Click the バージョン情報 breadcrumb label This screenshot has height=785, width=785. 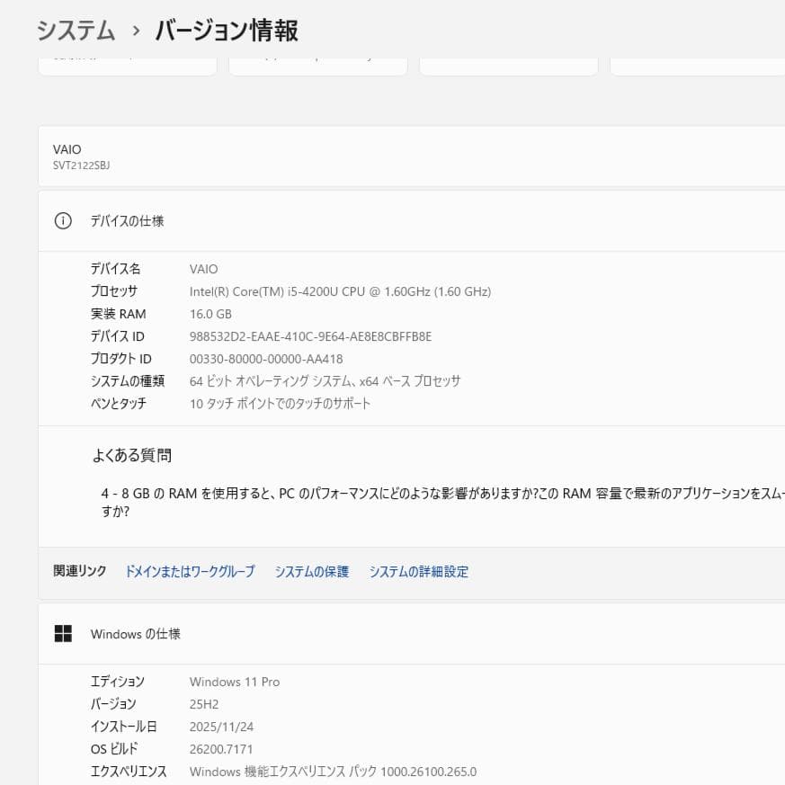click(x=226, y=31)
